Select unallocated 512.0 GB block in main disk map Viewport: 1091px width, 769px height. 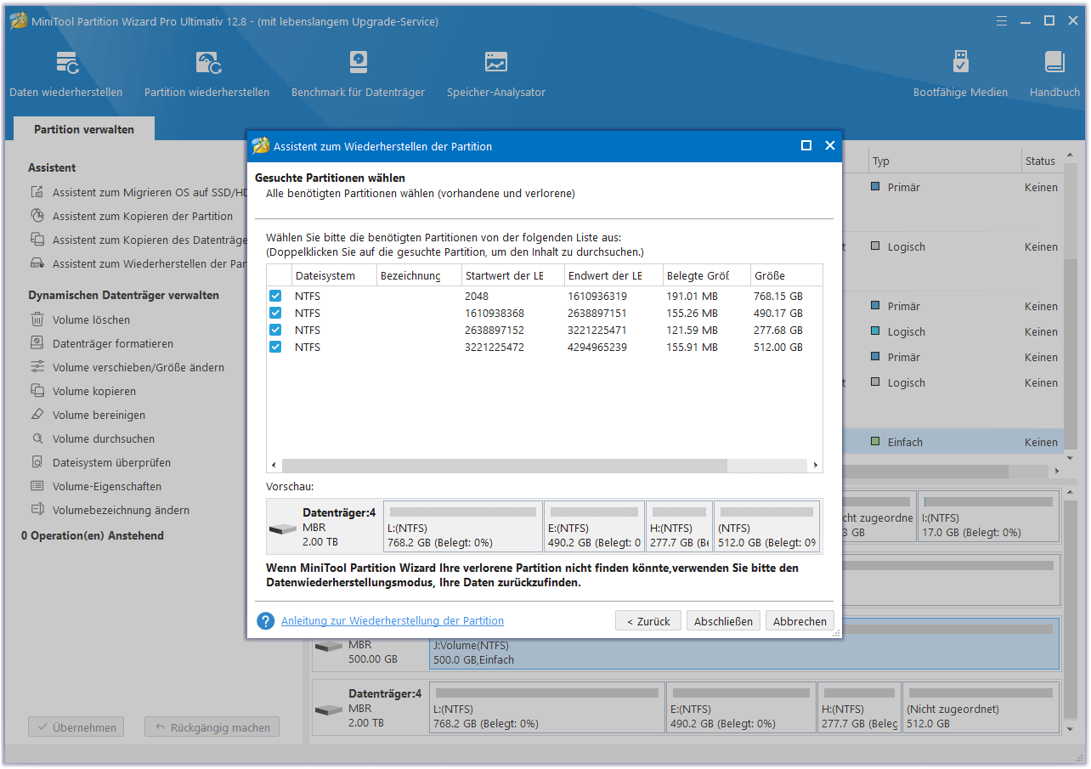point(981,707)
